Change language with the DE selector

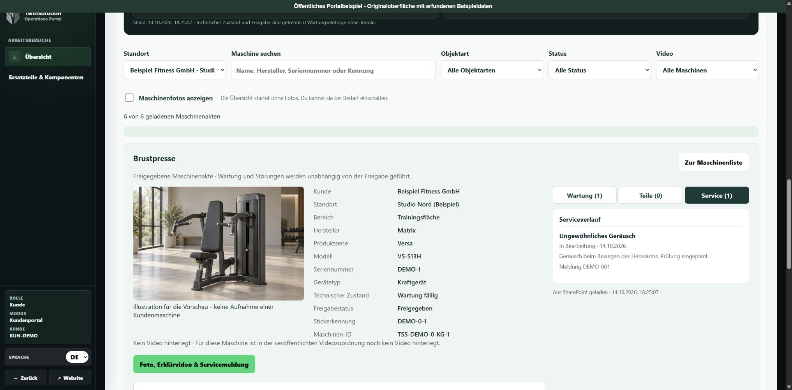tap(77, 357)
